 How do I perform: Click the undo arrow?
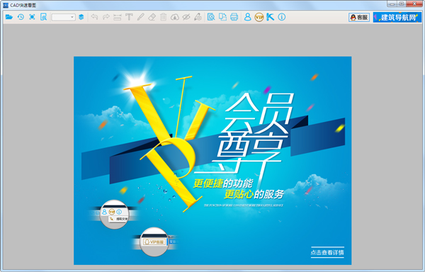(94, 17)
